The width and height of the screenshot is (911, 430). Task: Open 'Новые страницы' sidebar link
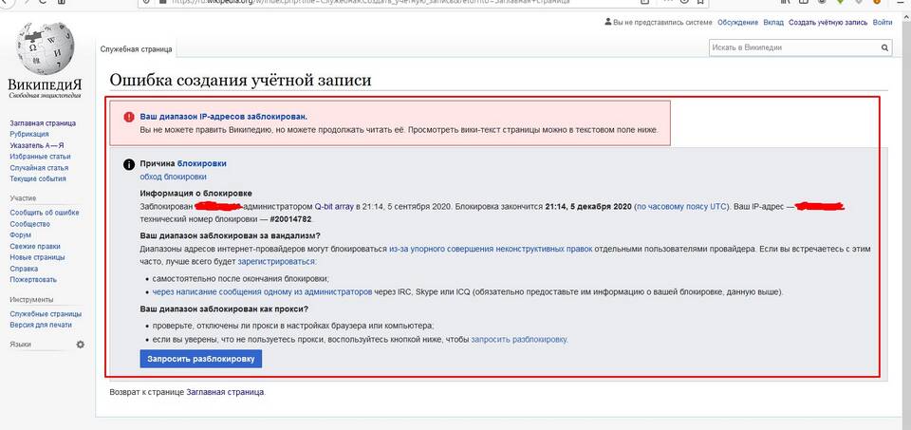tap(37, 257)
